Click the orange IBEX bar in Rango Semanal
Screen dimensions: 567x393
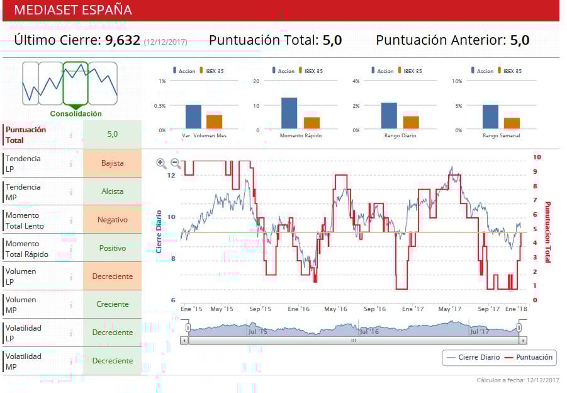click(x=512, y=123)
